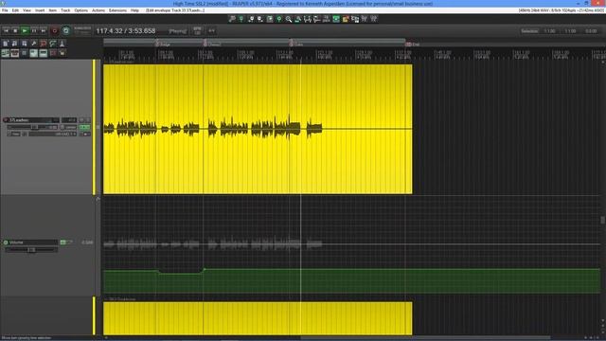Click the stop transport button
The image size is (606, 341).
point(15,30)
